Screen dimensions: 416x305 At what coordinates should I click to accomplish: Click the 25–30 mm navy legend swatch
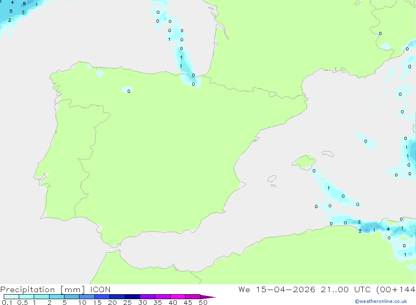point(132,297)
